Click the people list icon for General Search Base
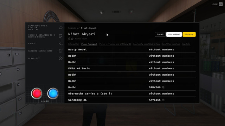 [60, 51]
